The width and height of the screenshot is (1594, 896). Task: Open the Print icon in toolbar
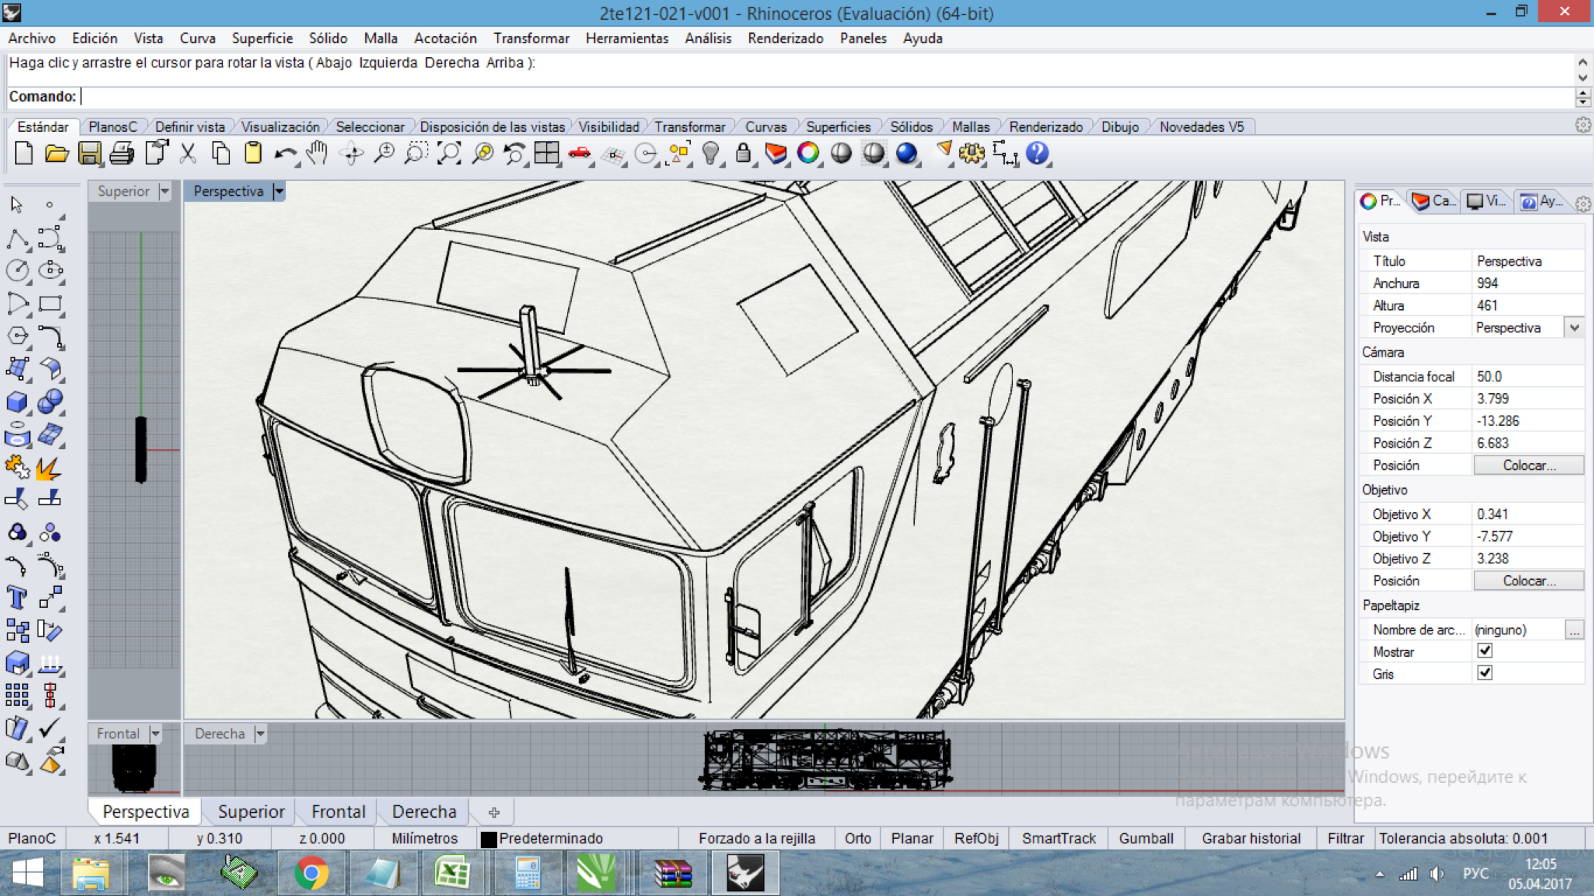pos(122,153)
